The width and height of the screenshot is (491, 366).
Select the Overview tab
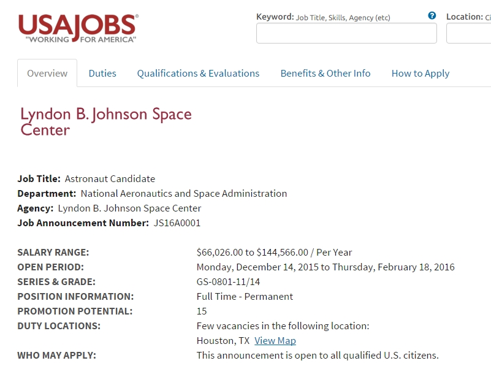click(47, 74)
